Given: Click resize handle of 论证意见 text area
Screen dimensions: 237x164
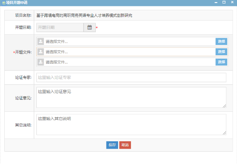Looking at the screenshot, I should (225, 106).
